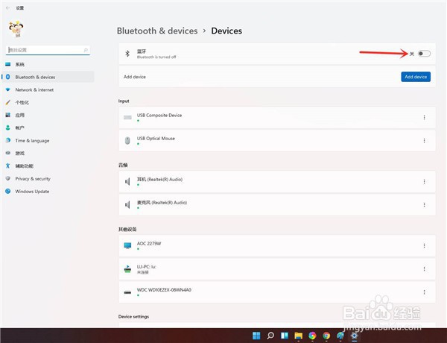Click the Network & internet wifi icon

click(8, 89)
